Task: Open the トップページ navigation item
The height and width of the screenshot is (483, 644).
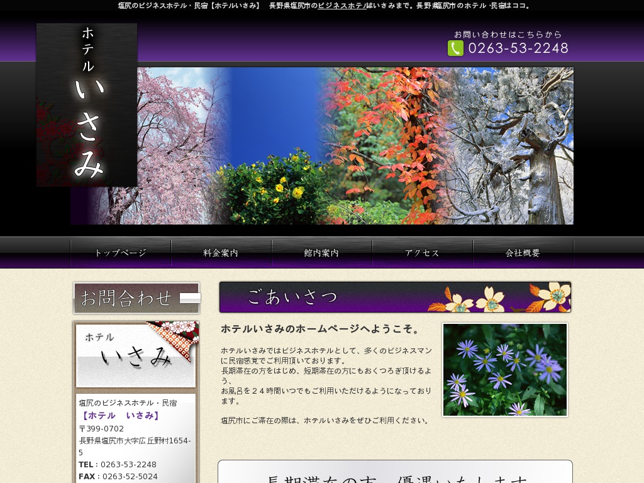Action: pos(121,253)
